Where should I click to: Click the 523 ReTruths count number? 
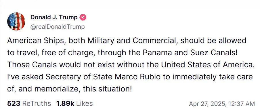14,104
